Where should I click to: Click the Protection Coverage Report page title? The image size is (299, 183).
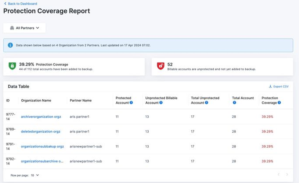pyautogui.click(x=47, y=11)
